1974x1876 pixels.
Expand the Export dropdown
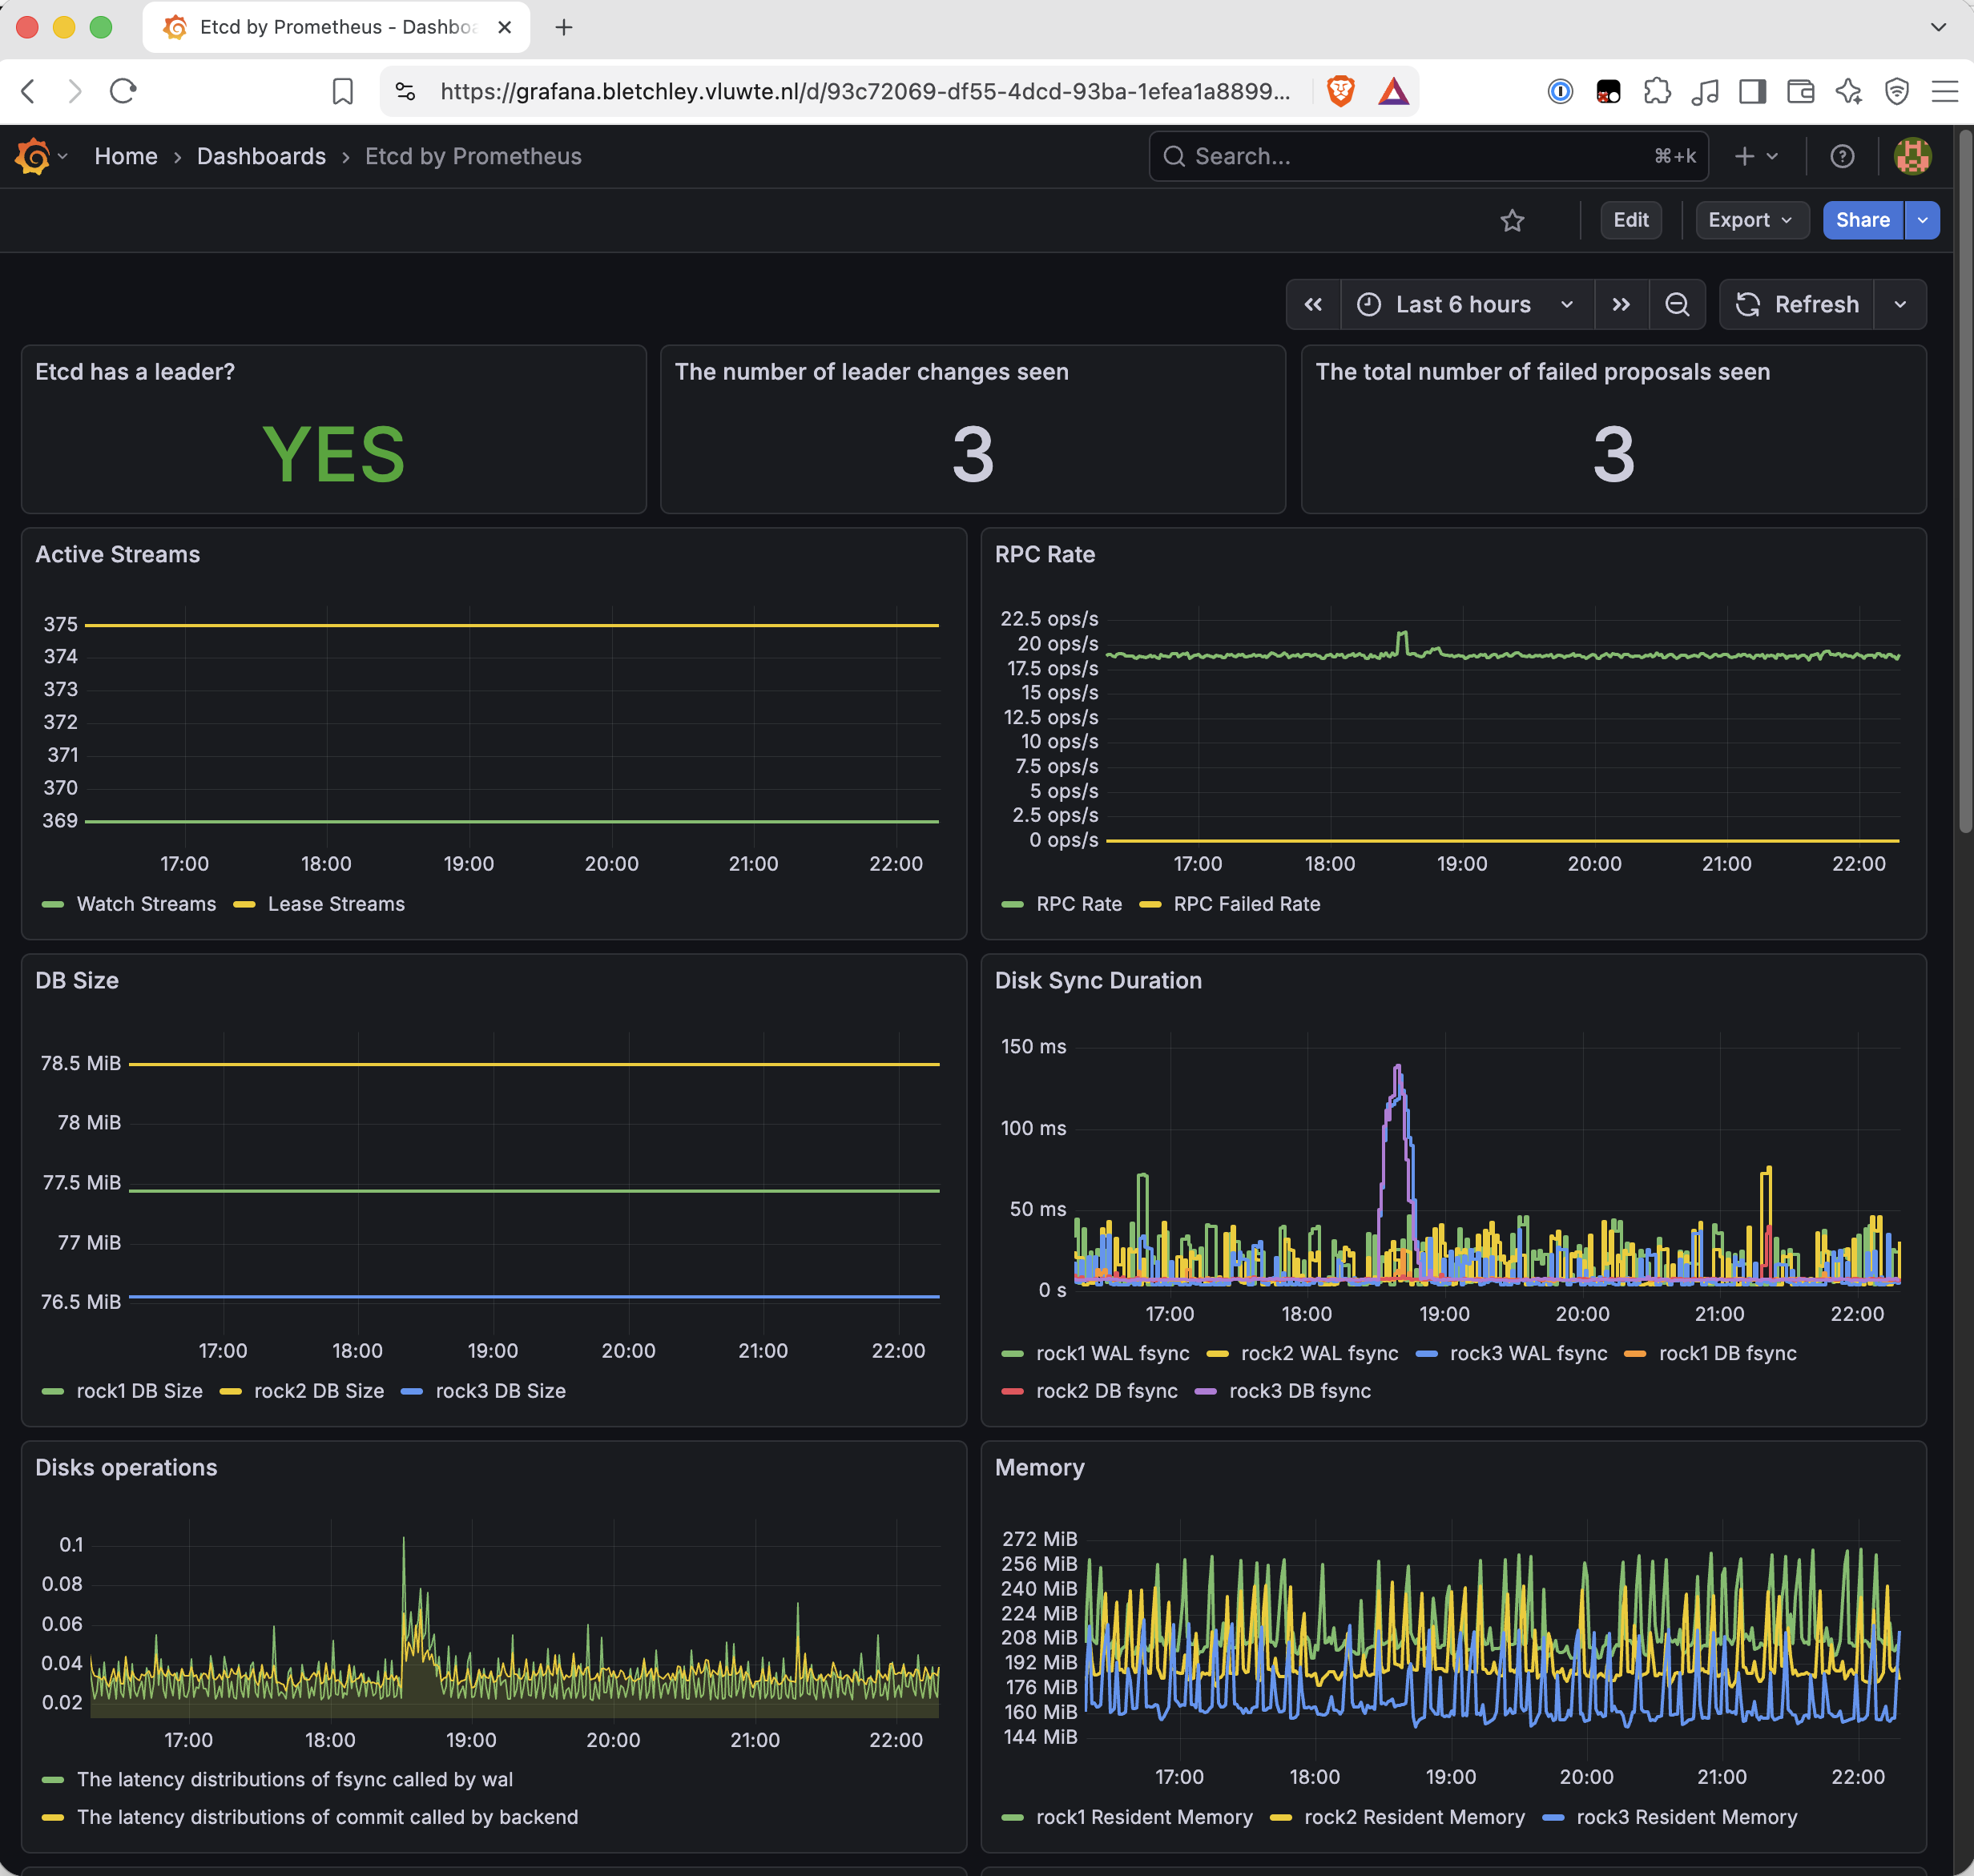coord(1751,220)
